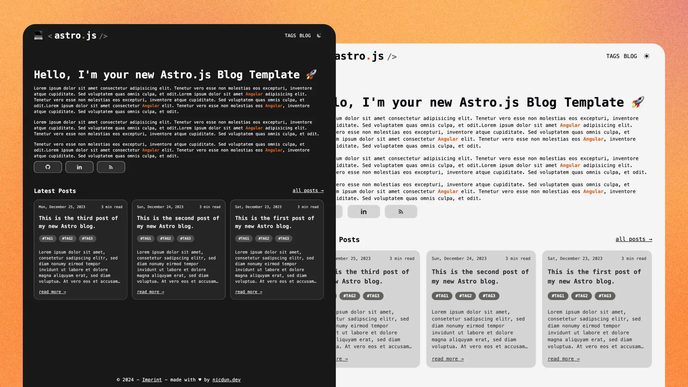
Task: Click the RSS feed icon in light theme
Action: 401,212
